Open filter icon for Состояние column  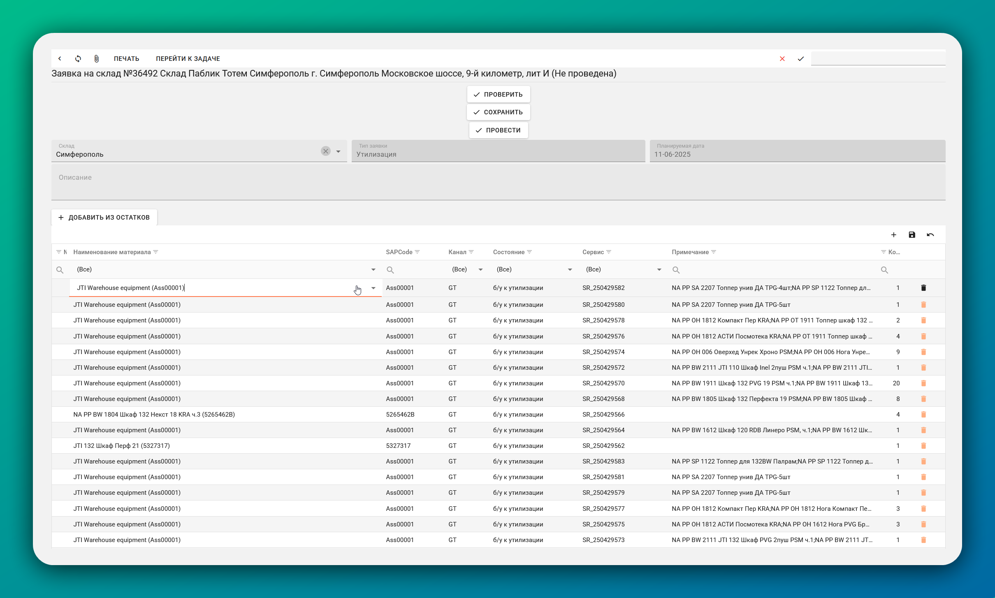pyautogui.click(x=530, y=252)
